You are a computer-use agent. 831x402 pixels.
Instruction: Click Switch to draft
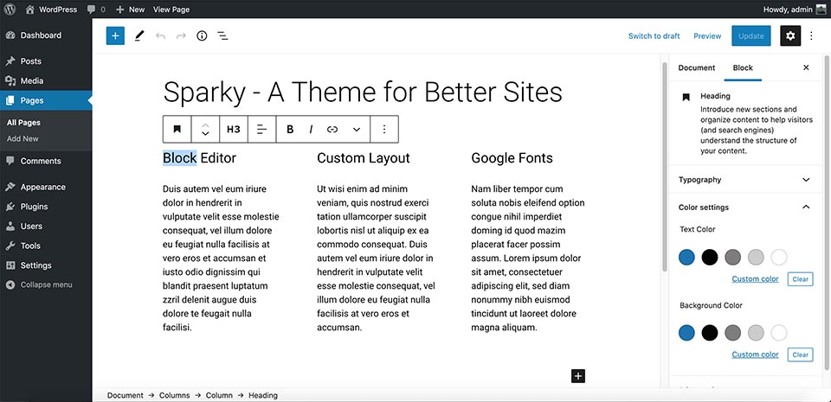(x=654, y=36)
